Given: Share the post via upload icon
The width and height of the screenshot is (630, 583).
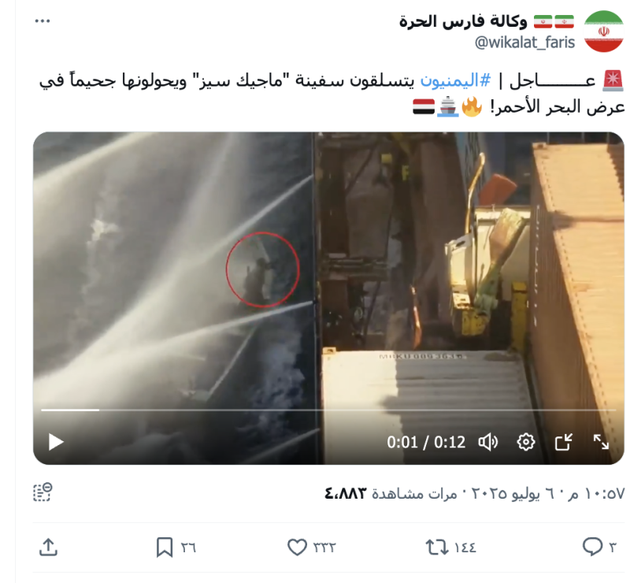Looking at the screenshot, I should [x=48, y=548].
